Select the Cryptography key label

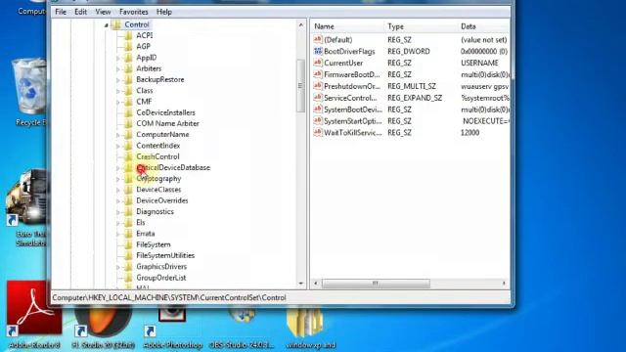click(158, 179)
